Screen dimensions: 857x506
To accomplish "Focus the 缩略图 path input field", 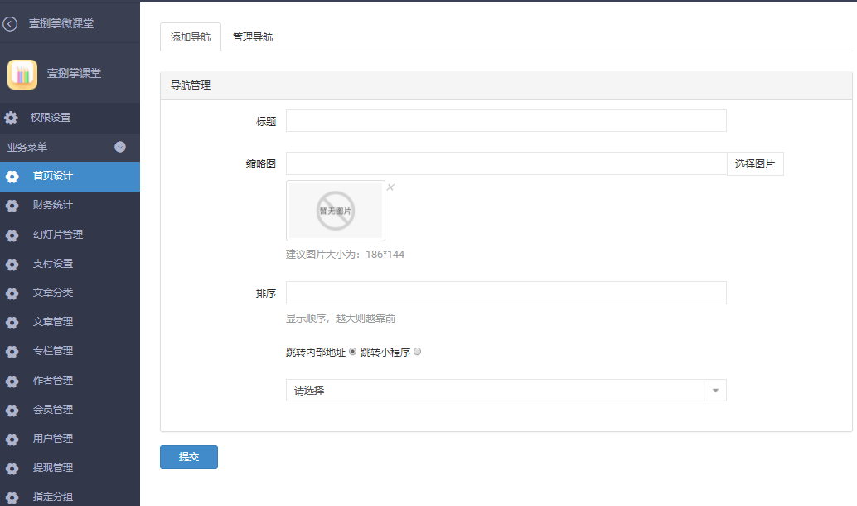I will click(x=506, y=163).
